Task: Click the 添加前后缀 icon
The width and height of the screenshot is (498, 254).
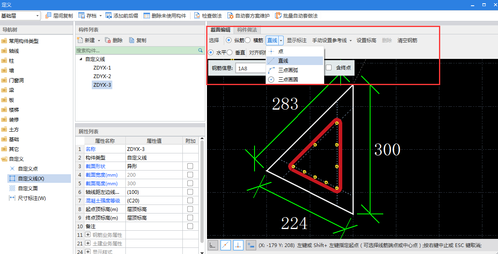Action: [x=109, y=16]
